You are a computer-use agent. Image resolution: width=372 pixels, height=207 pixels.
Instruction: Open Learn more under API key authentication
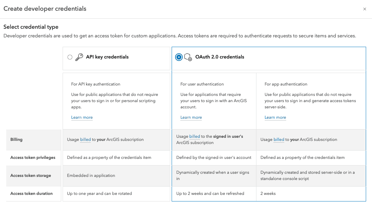pyautogui.click(x=82, y=117)
